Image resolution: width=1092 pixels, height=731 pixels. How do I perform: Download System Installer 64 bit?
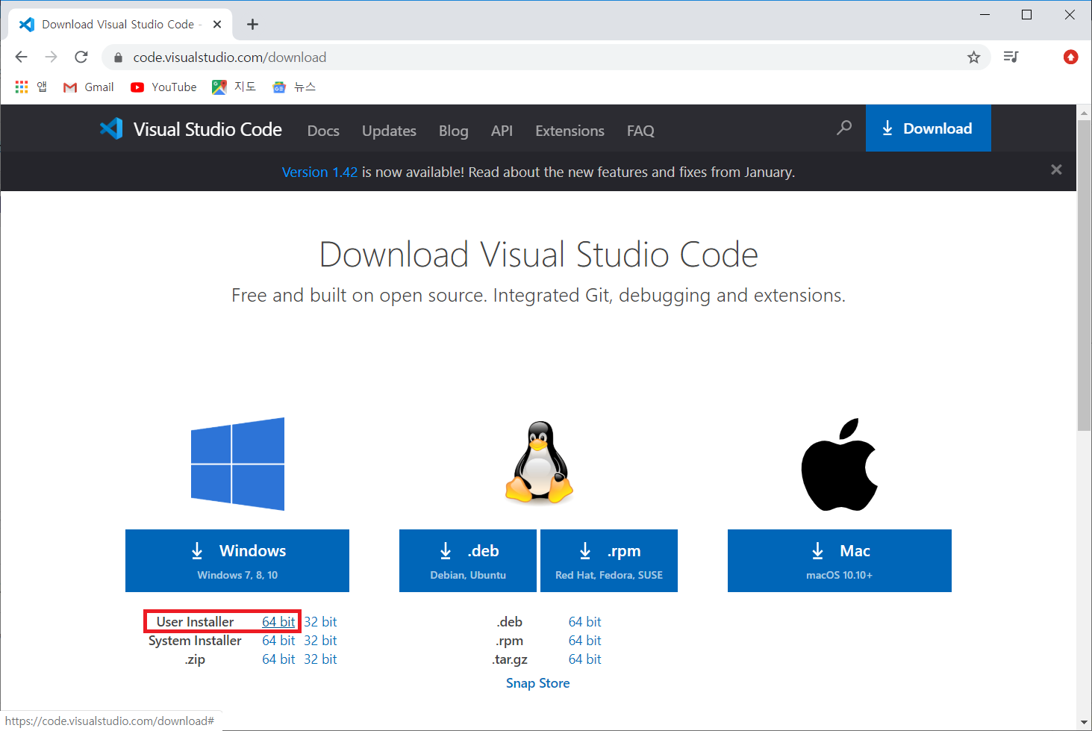[x=278, y=640]
